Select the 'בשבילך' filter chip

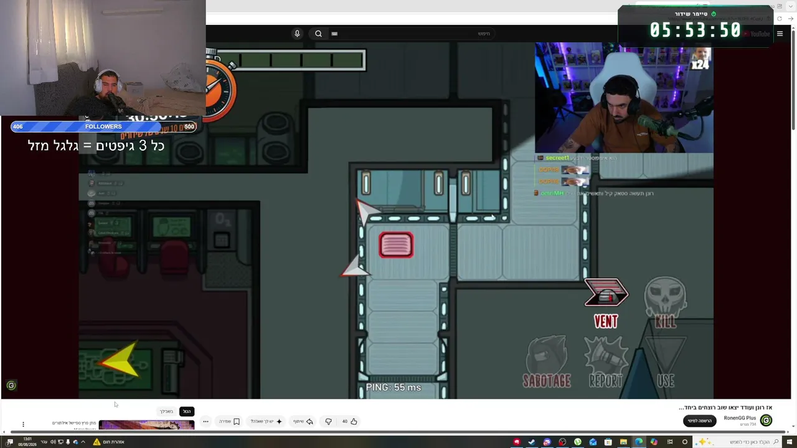pyautogui.click(x=166, y=411)
